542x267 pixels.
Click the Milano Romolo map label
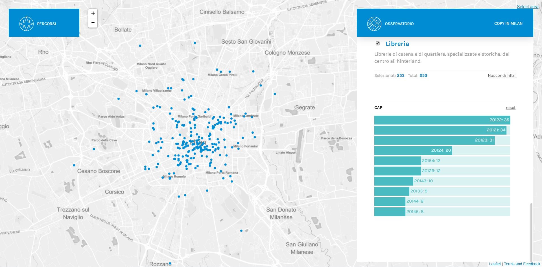tap(174, 177)
